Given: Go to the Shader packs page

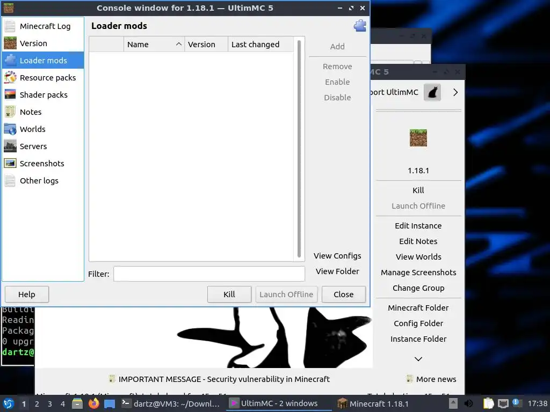Looking at the screenshot, I should pos(43,95).
